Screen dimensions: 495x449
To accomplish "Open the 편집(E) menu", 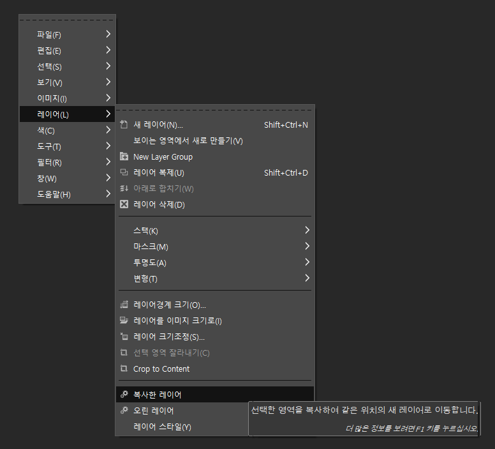I will tap(67, 50).
